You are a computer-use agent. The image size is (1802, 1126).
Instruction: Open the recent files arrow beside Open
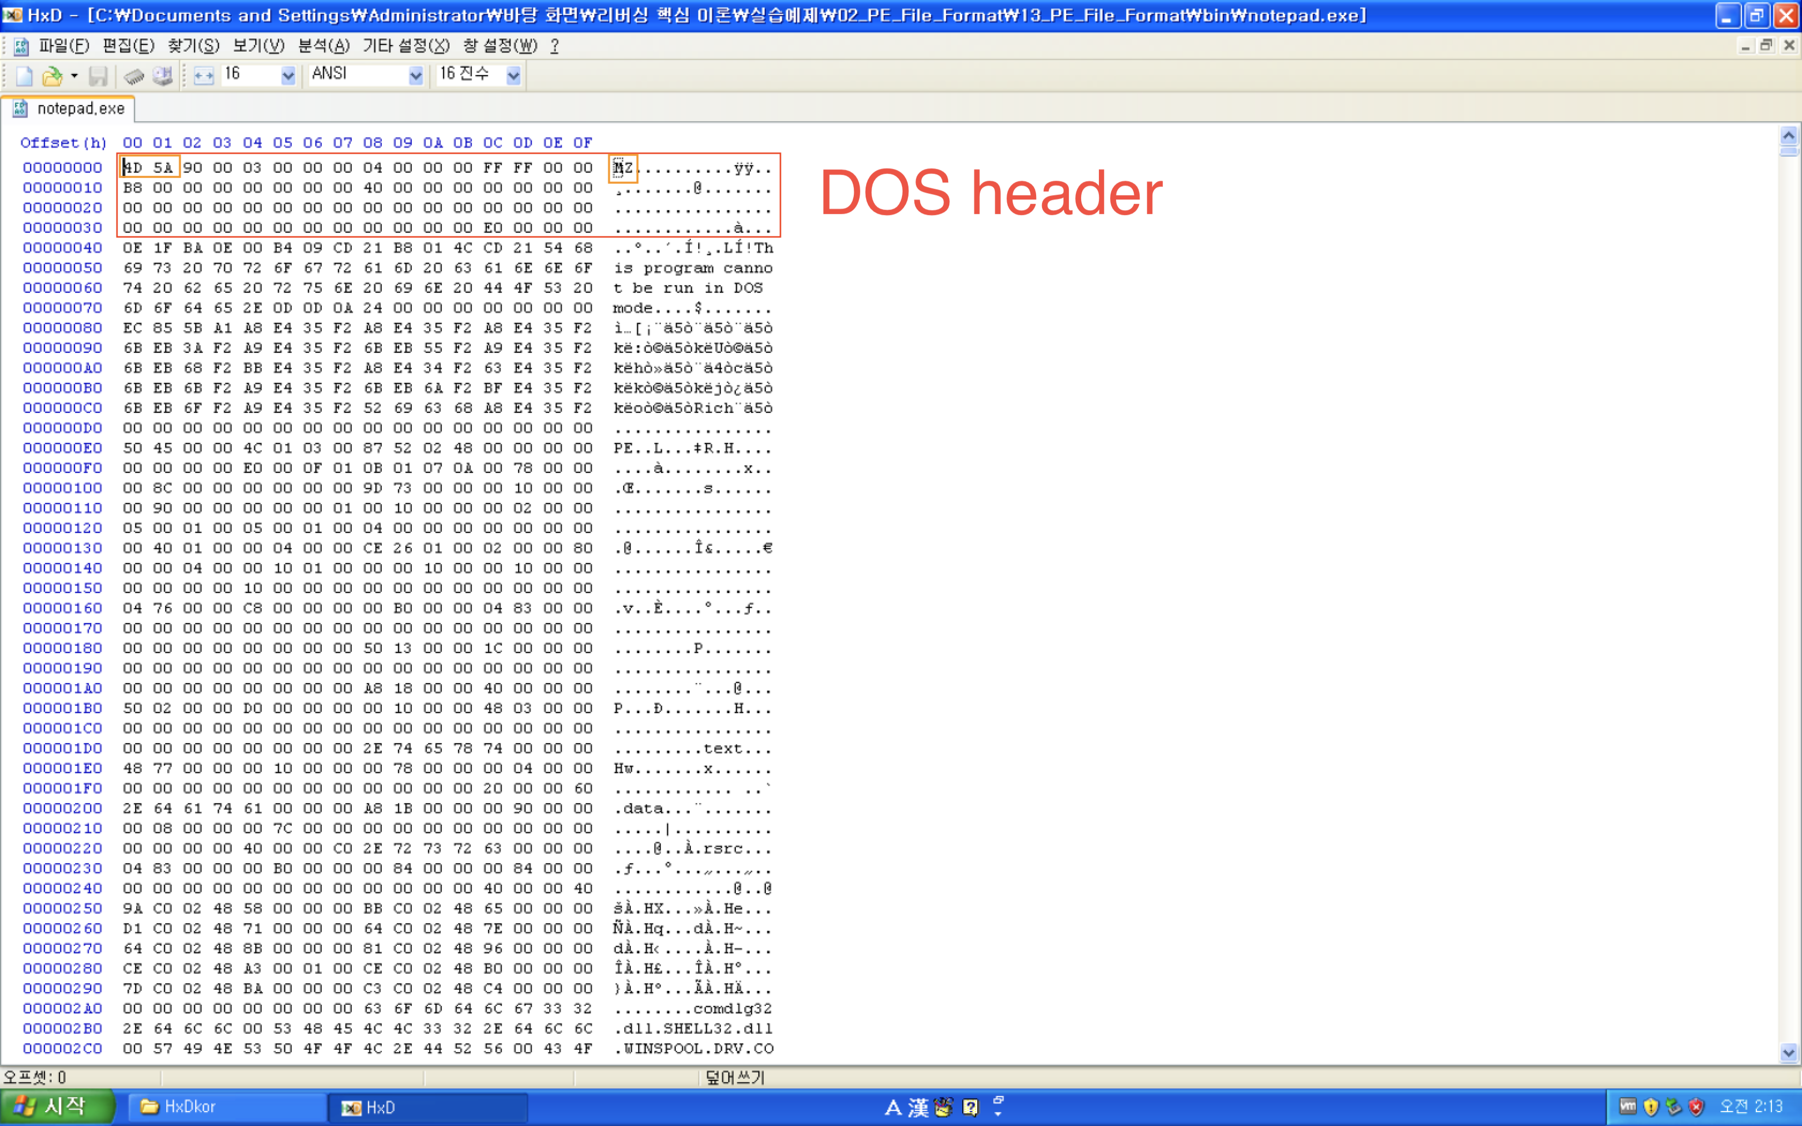pyautogui.click(x=73, y=75)
